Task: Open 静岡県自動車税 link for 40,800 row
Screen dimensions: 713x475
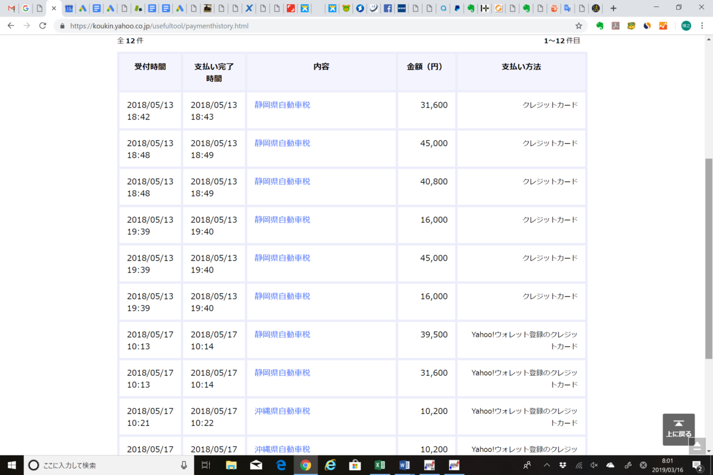Action: tap(282, 181)
